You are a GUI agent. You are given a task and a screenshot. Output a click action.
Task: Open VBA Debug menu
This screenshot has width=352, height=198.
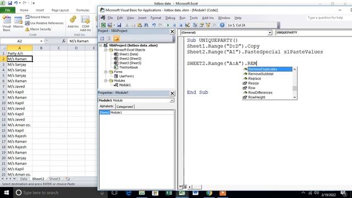[170, 18]
